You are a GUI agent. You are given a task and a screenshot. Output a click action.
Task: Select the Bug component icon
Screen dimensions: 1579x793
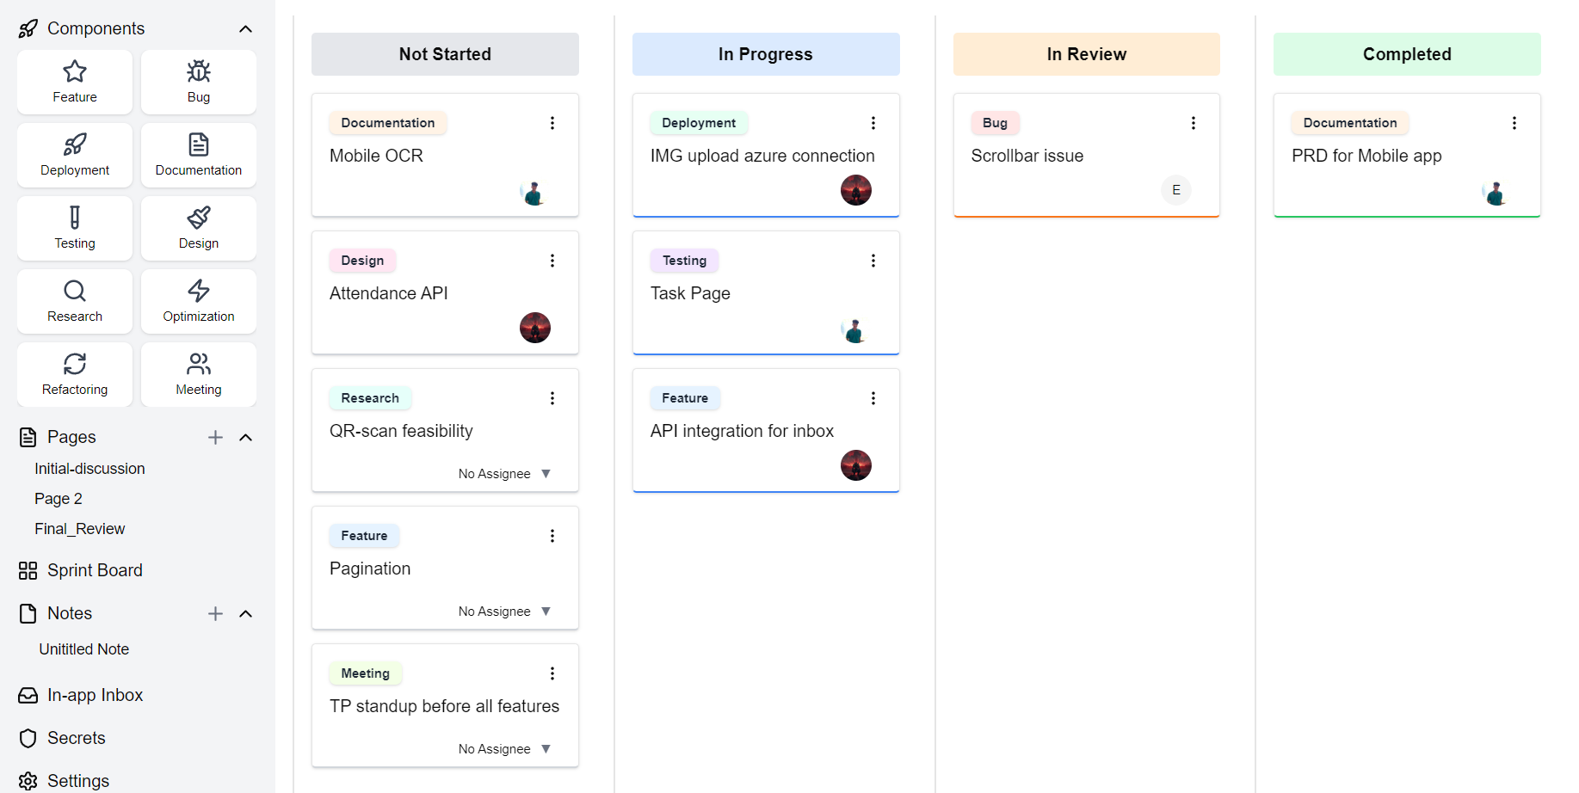tap(199, 82)
